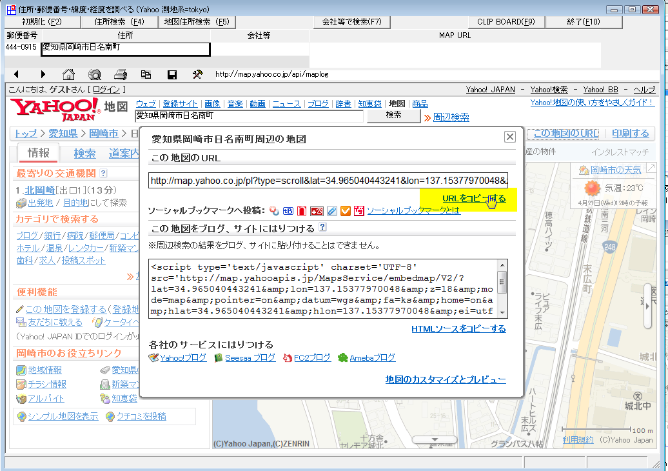The image size is (668, 471).
Task: Open ソーシャルブックマークとは link
Action: coord(414,210)
